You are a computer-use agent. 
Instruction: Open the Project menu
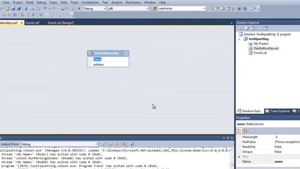[18, 2]
